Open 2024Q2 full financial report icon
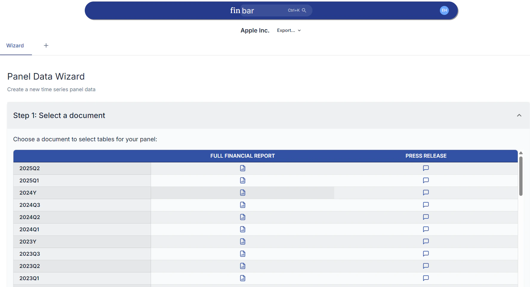 click(x=243, y=217)
